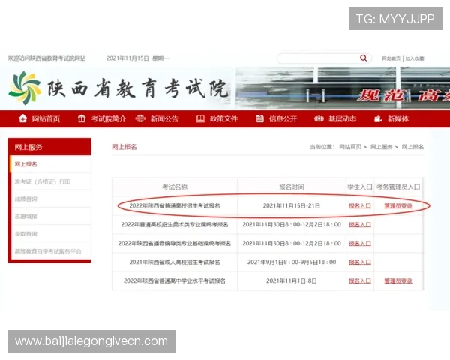Click the text 2021年陕西省成人高校招生考试报名

[175, 262]
